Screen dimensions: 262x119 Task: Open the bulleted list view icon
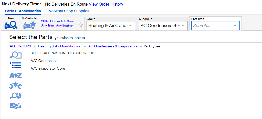[15, 65]
